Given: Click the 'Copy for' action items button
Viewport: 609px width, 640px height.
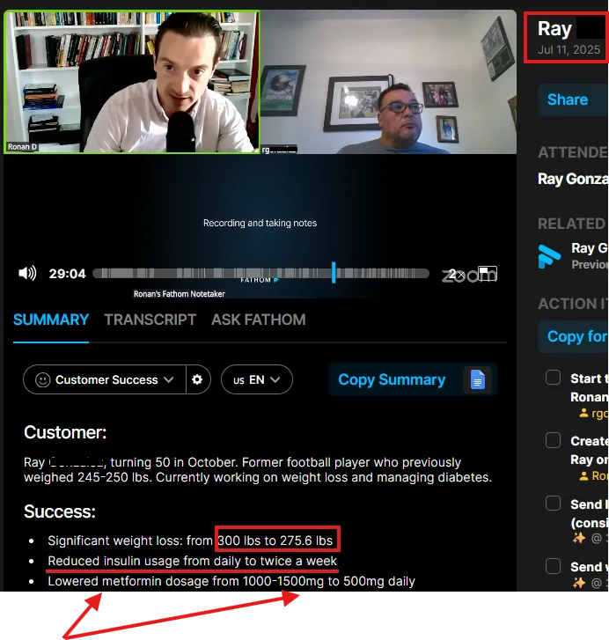Looking at the screenshot, I should [x=573, y=336].
